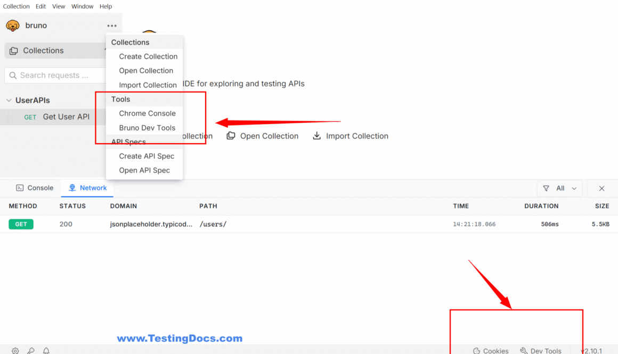
Task: Select Open API Spec menu entry
Action: pyautogui.click(x=144, y=170)
